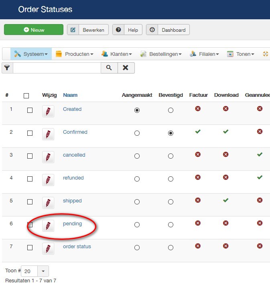The width and height of the screenshot is (270, 298).
Task: Open the Filialen dropdown menu
Action: pos(204,54)
